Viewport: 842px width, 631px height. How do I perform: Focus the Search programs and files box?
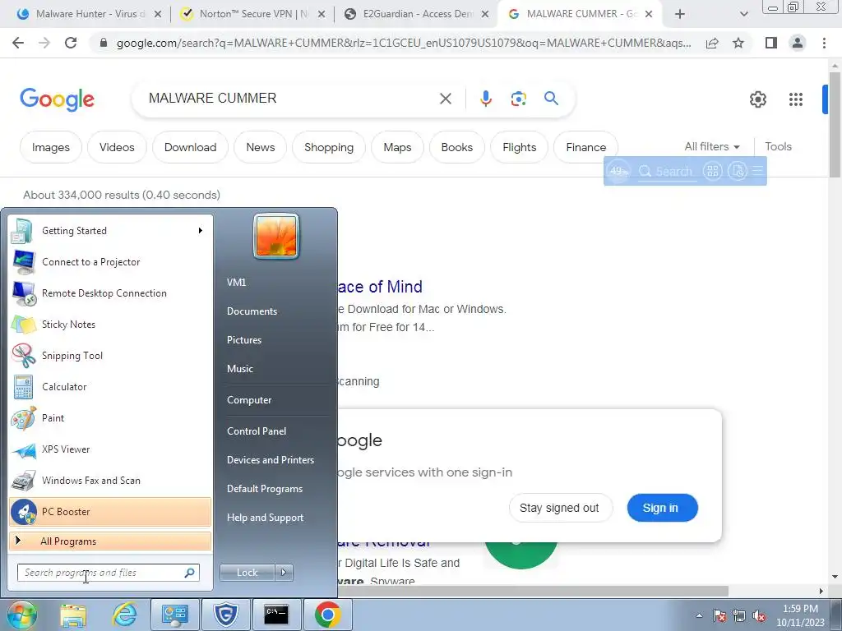coord(109,573)
